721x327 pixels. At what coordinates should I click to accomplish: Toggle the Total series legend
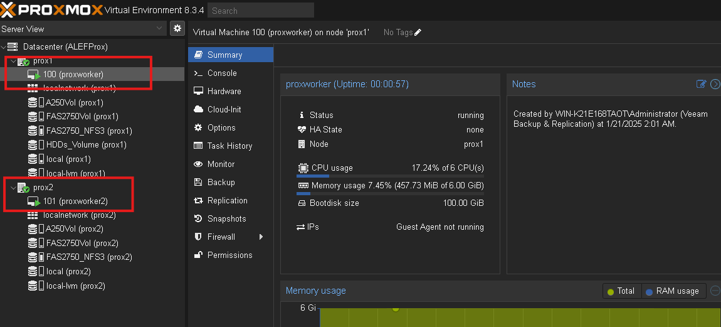[622, 291]
